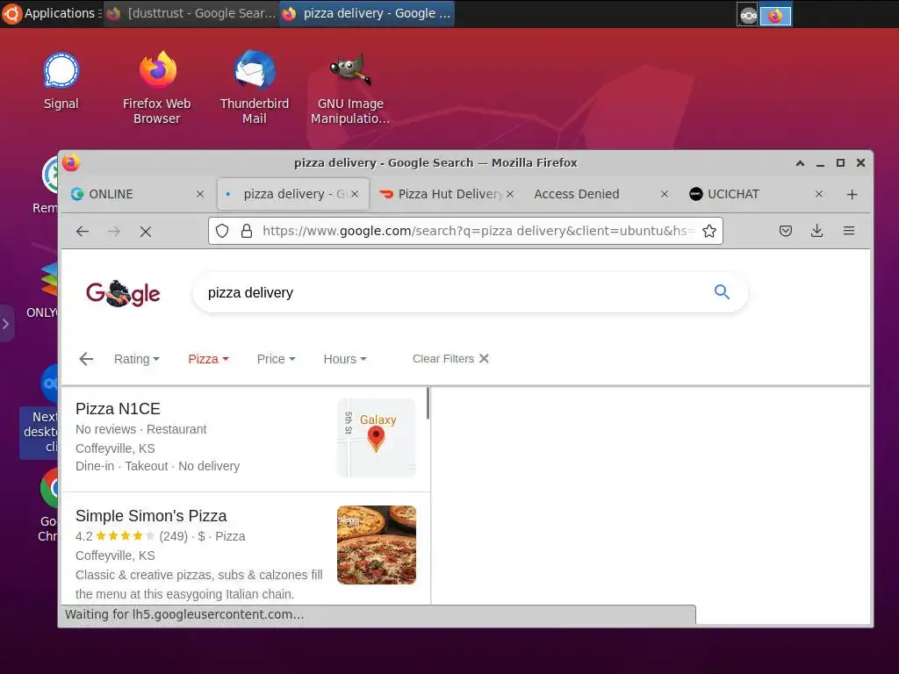This screenshot has width=899, height=674.
Task: Click the blue search magnifier button
Action: click(722, 292)
